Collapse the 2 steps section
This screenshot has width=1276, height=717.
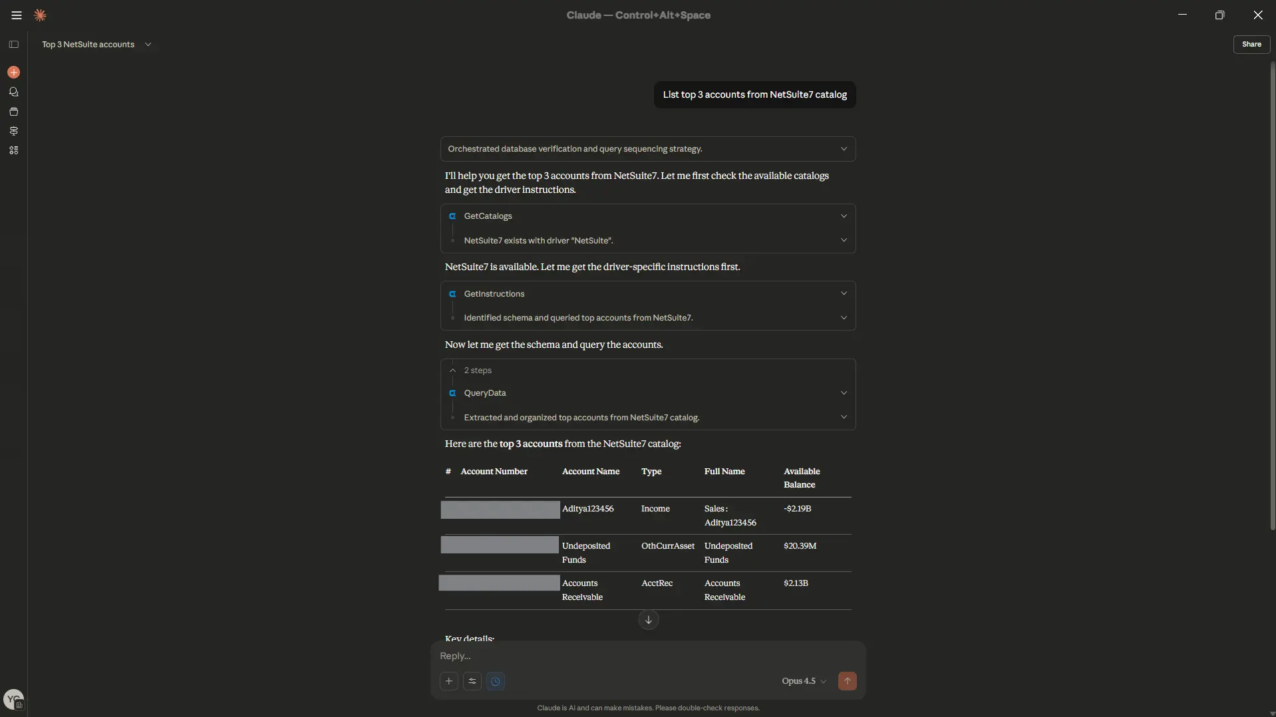click(x=454, y=371)
